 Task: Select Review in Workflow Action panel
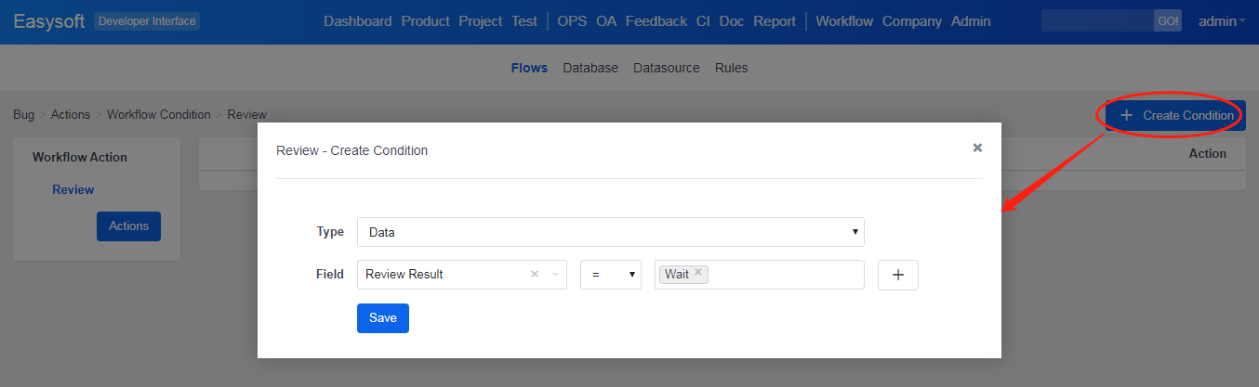pos(73,189)
